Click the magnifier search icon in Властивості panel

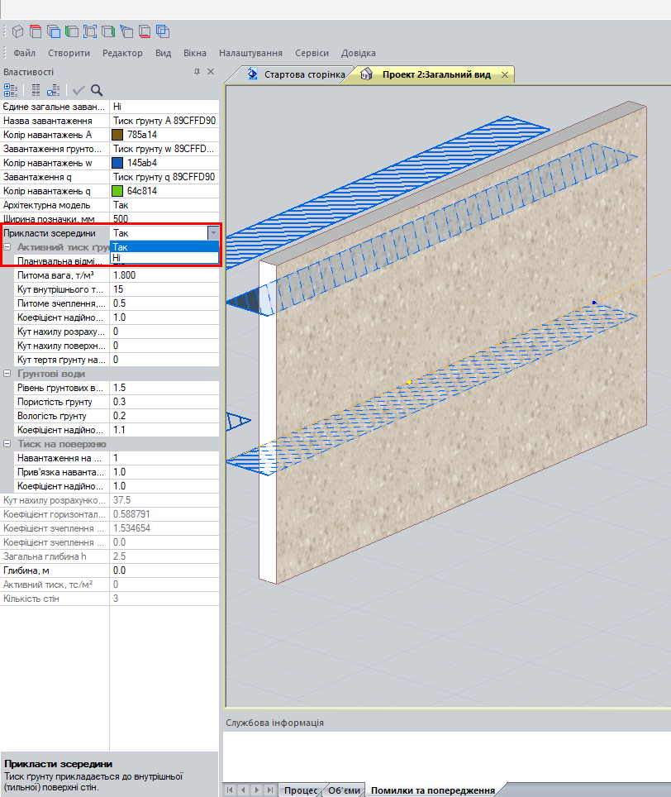pyautogui.click(x=97, y=90)
